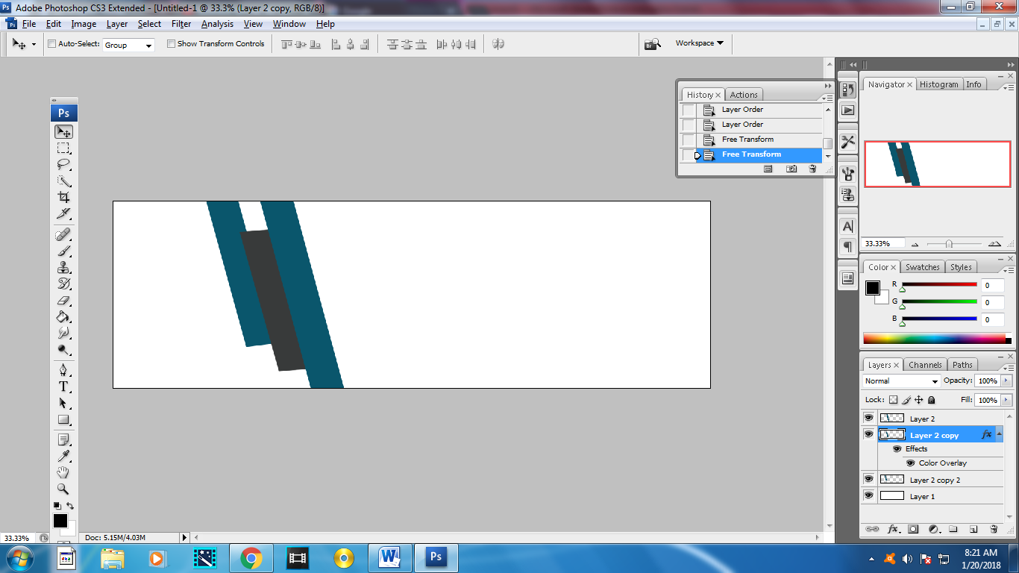Select the Brush tool
Image resolution: width=1019 pixels, height=573 pixels.
pos(63,251)
